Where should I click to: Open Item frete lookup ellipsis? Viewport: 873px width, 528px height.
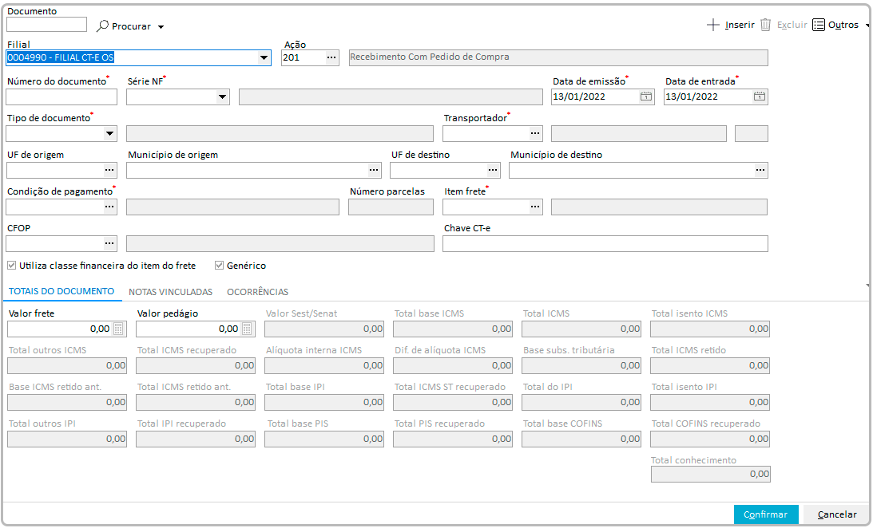535,207
